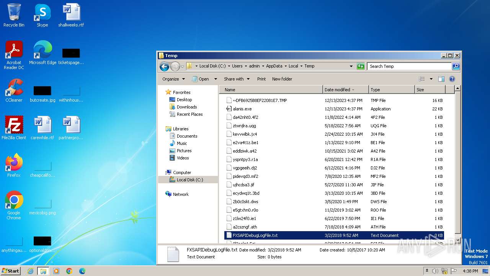Image resolution: width=490 pixels, height=276 pixels.
Task: Open address bar history dropdown
Action: (351, 66)
